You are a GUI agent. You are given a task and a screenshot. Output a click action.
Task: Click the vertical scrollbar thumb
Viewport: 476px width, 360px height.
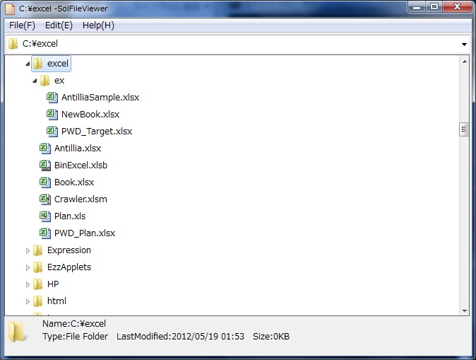(464, 130)
